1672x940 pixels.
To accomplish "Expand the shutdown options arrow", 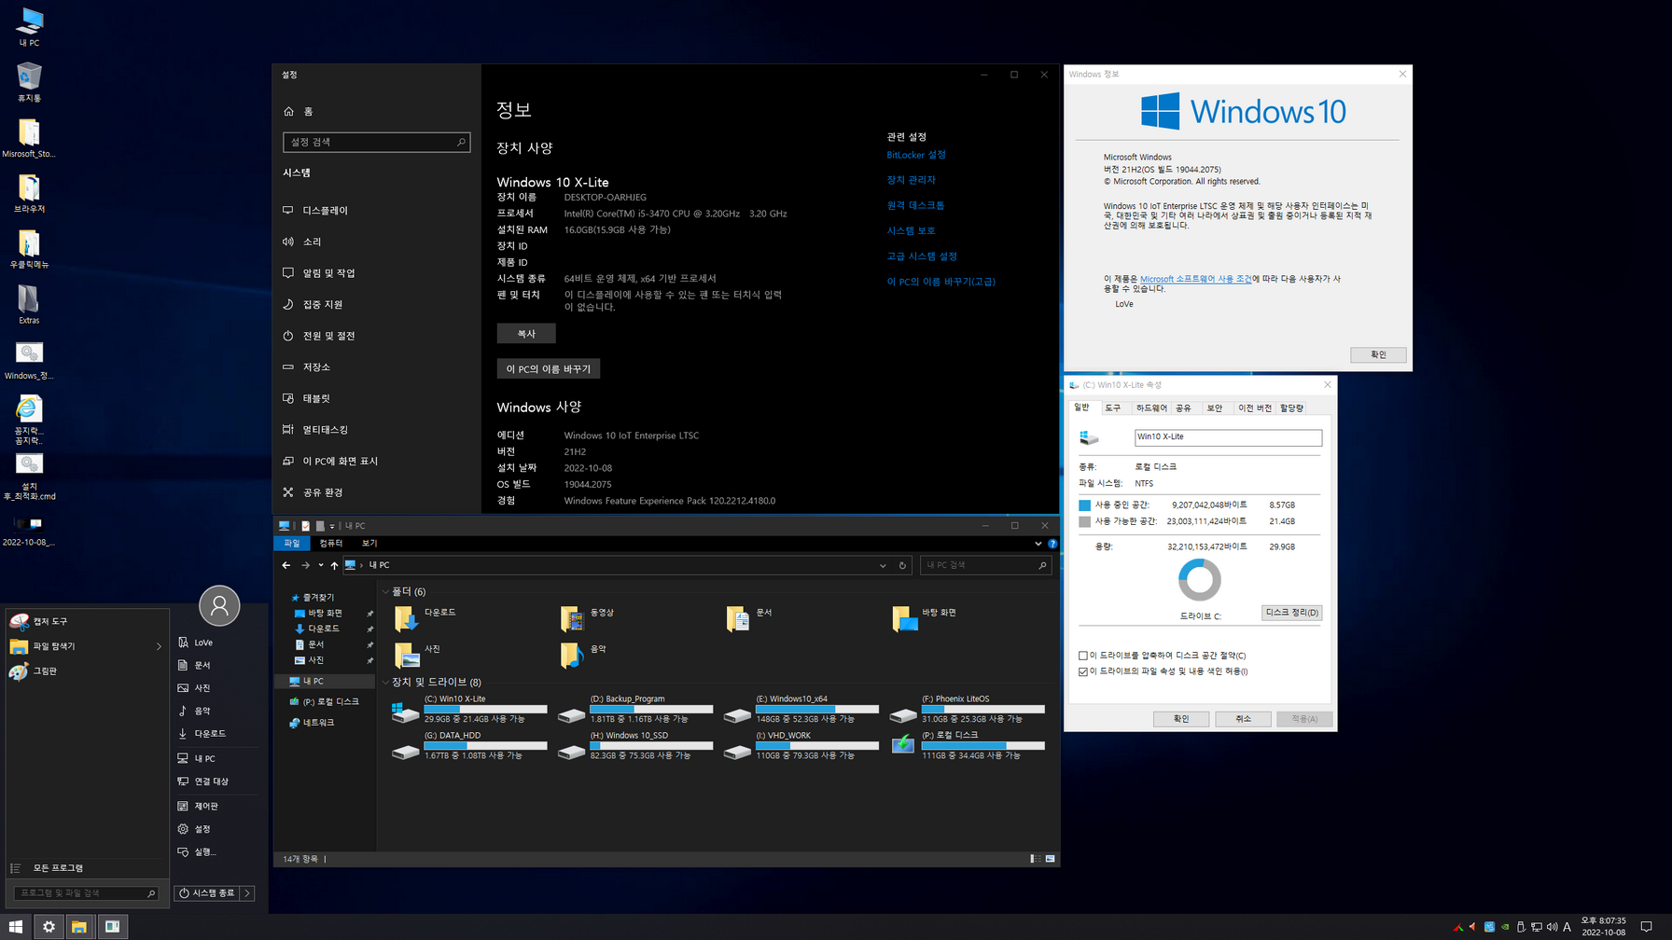I will (x=247, y=893).
